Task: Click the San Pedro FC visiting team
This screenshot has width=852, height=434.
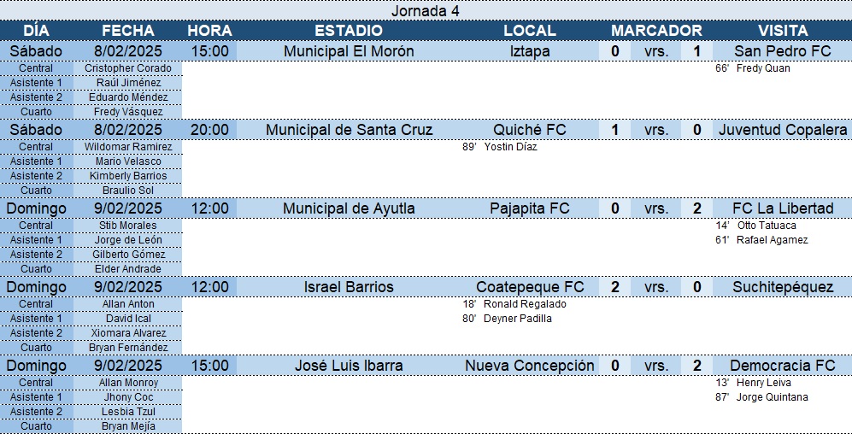Action: (783, 51)
